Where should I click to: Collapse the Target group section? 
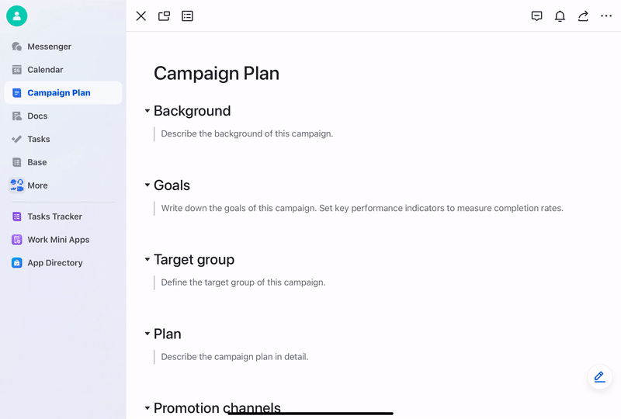pyautogui.click(x=147, y=259)
